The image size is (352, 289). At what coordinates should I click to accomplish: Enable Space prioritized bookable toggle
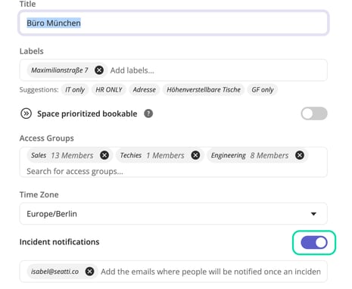314,113
